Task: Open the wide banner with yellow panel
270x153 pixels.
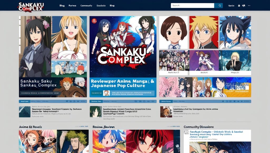Action: (205, 87)
